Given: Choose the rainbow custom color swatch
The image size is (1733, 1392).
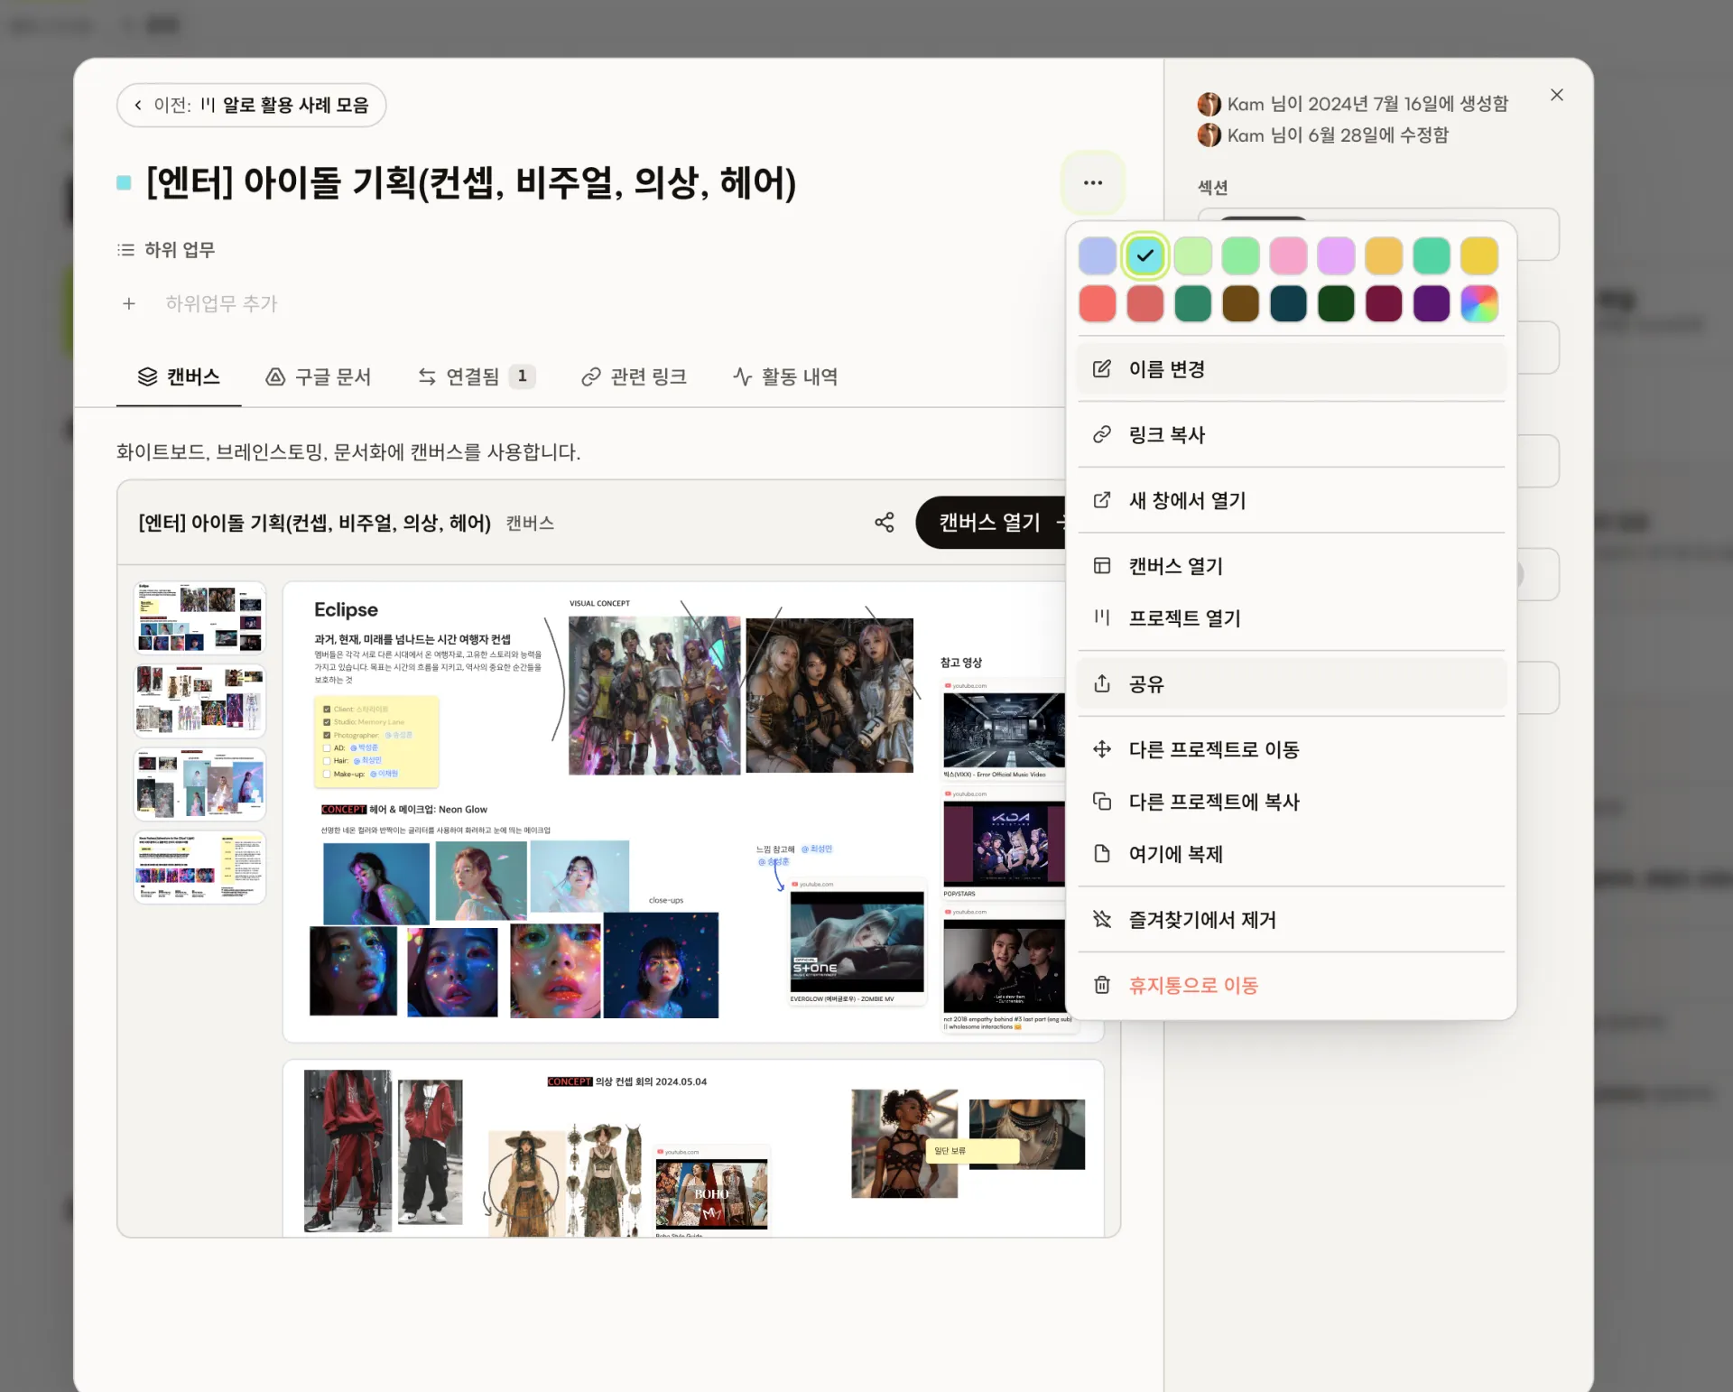Looking at the screenshot, I should click(1478, 303).
